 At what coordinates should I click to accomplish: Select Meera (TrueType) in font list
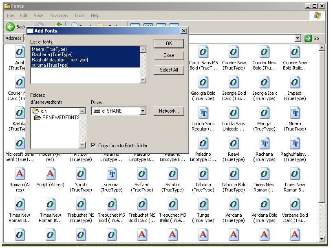pos(85,49)
